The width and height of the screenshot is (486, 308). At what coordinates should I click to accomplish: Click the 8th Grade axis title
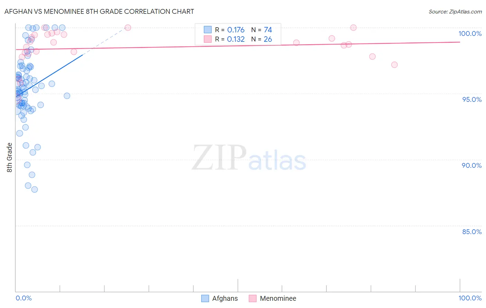tap(9, 157)
